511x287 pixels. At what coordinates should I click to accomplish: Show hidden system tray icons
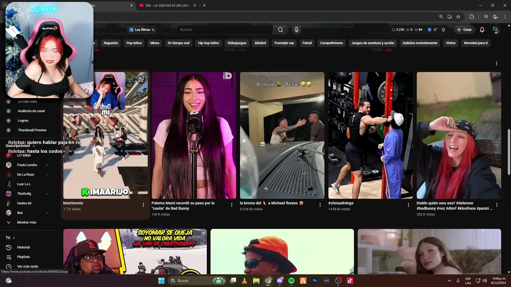tap(449, 281)
